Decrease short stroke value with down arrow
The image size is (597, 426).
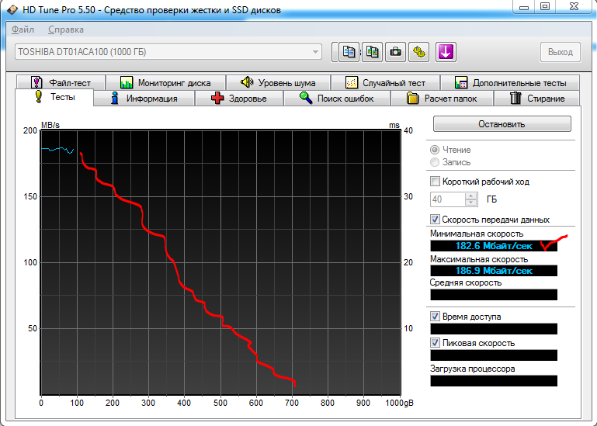(471, 203)
